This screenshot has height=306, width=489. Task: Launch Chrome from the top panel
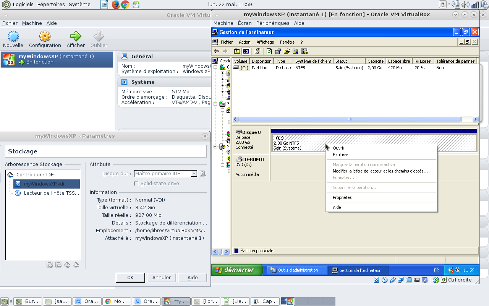(125, 5)
